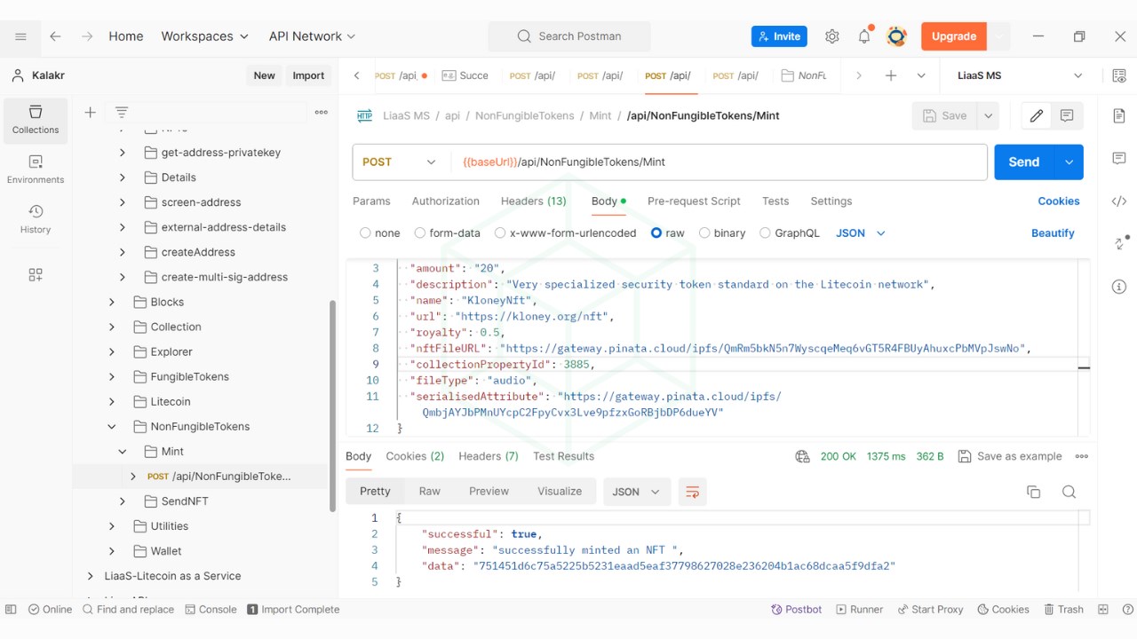
Task: Open the Headers (13) tab
Action: (x=534, y=201)
